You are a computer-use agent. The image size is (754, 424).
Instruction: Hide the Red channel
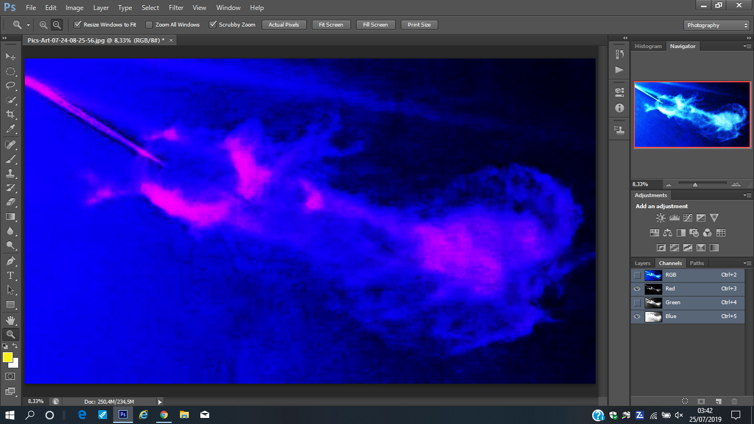pos(638,289)
